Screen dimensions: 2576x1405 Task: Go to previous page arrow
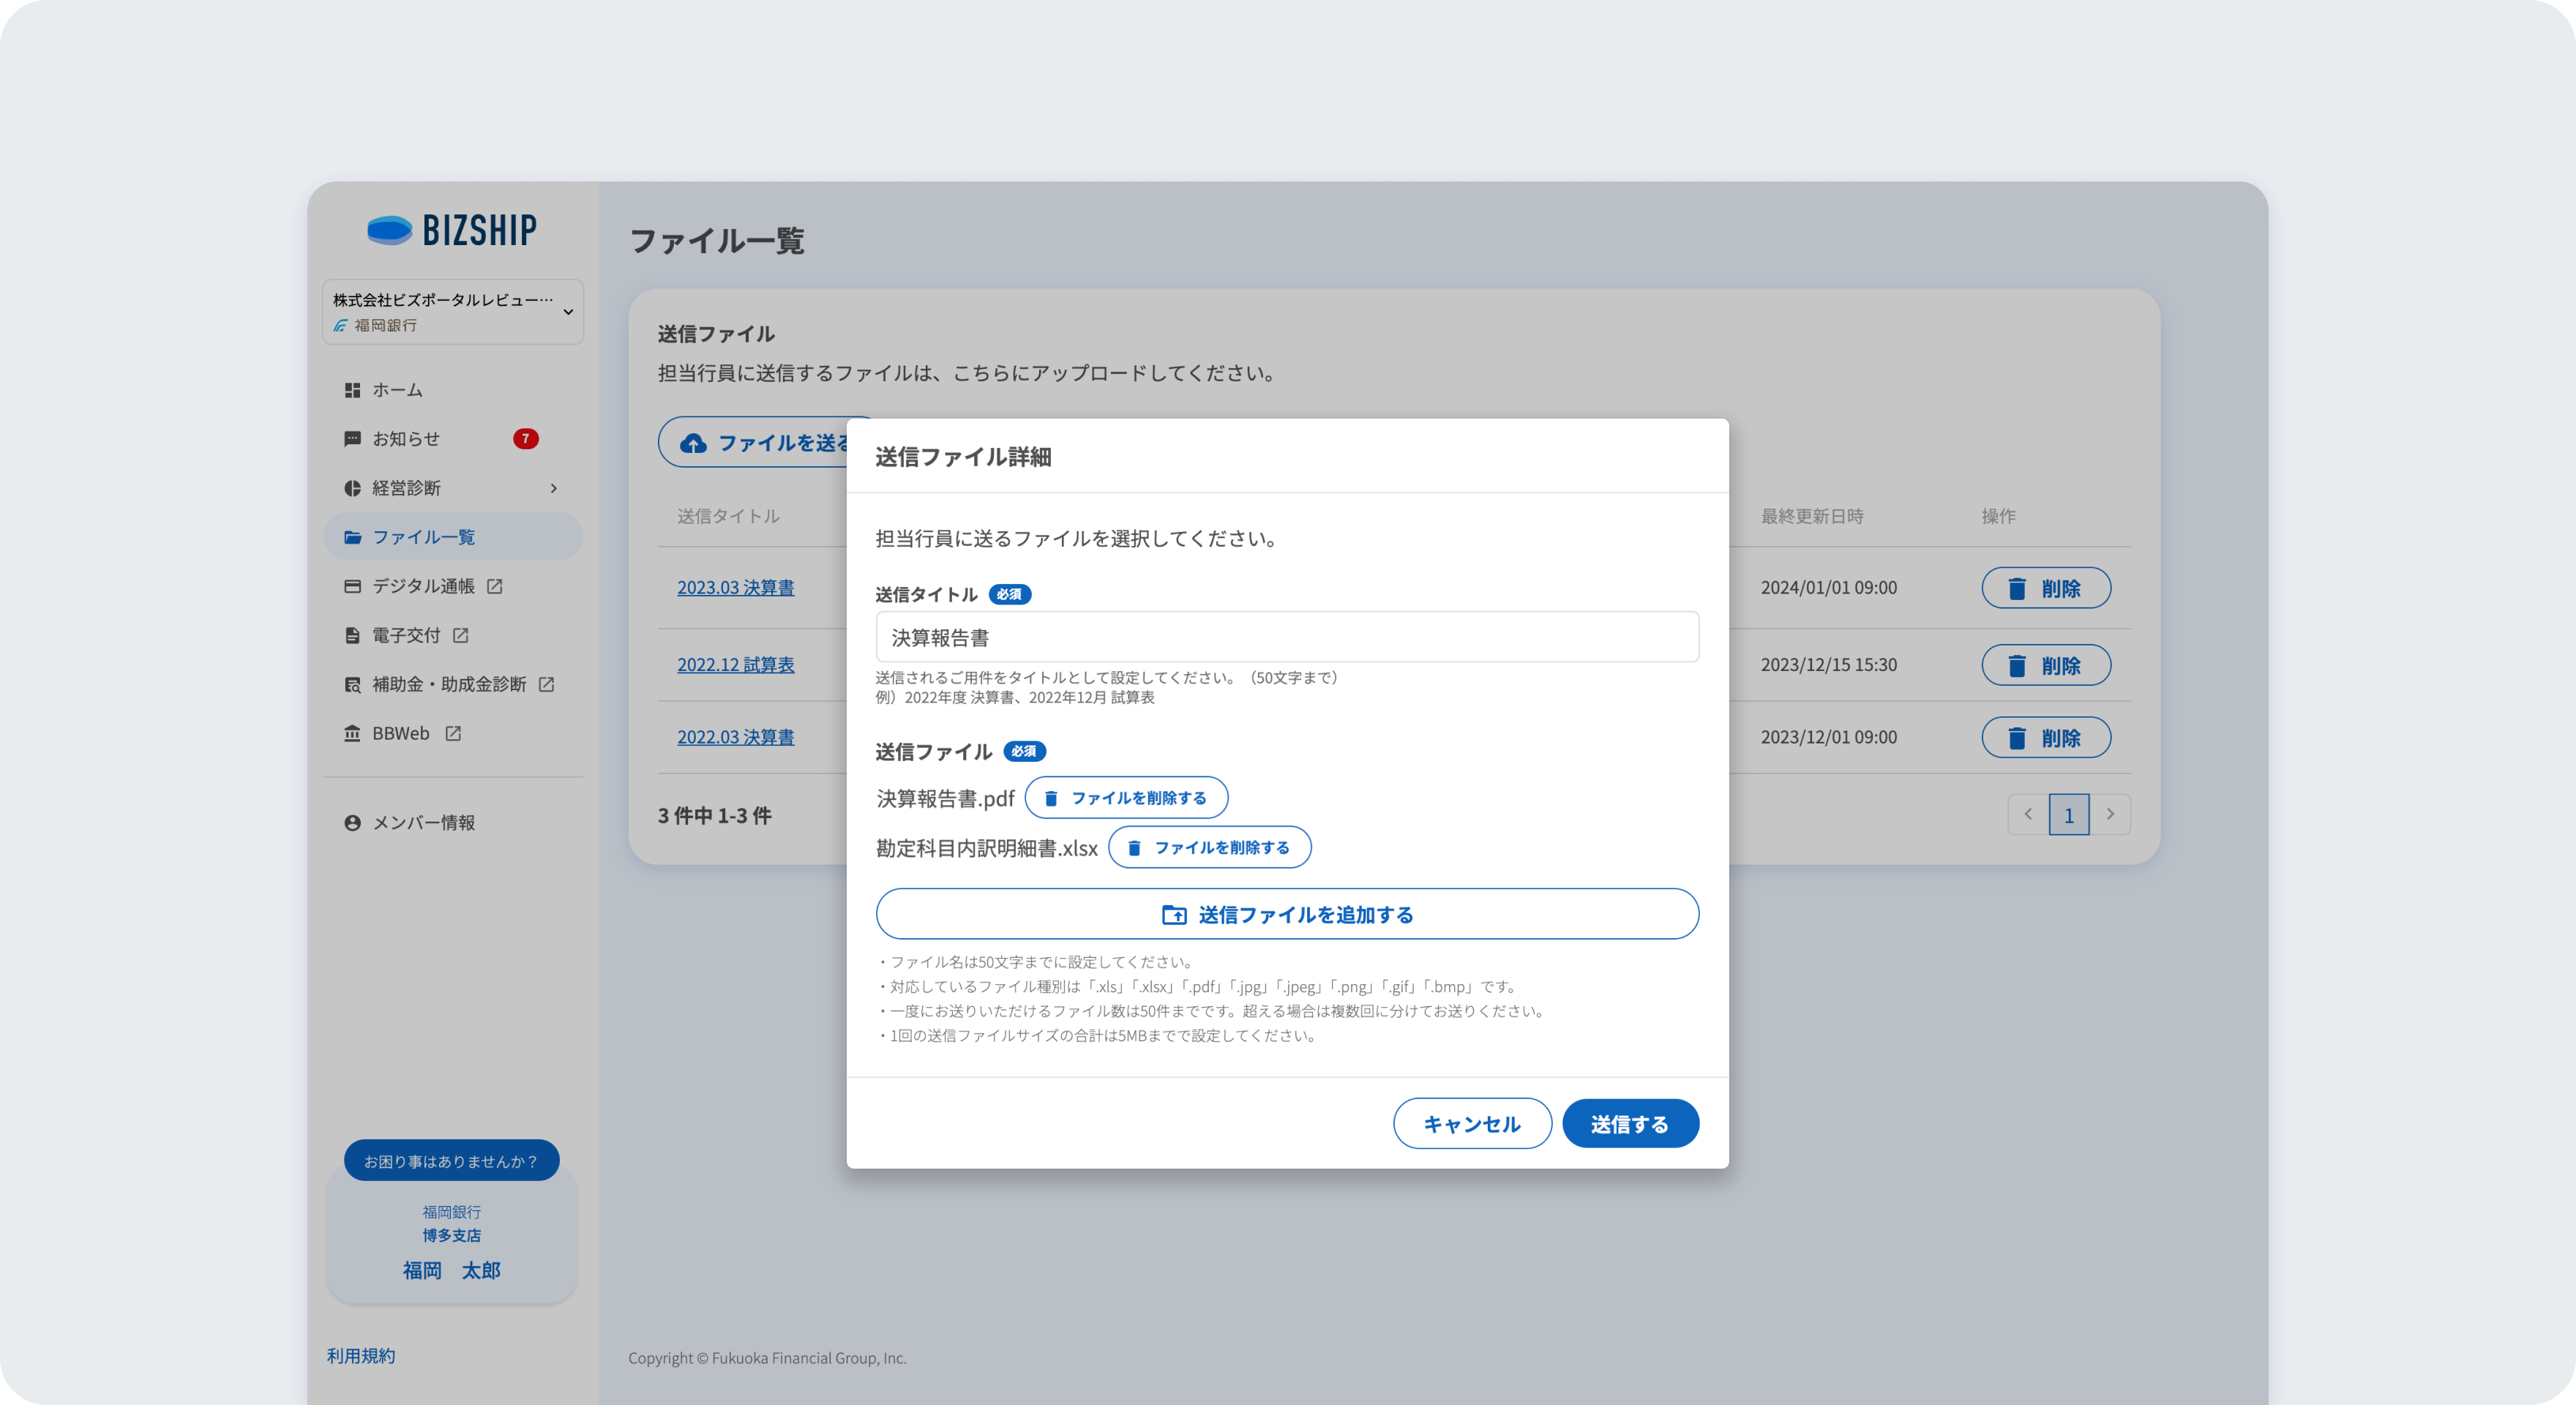2028,814
